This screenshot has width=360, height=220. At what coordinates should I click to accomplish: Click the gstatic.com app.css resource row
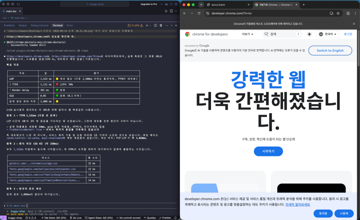coord(54,163)
